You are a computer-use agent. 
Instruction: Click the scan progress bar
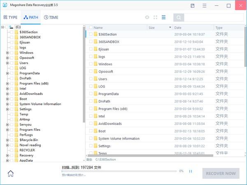pyautogui.click(x=119, y=171)
